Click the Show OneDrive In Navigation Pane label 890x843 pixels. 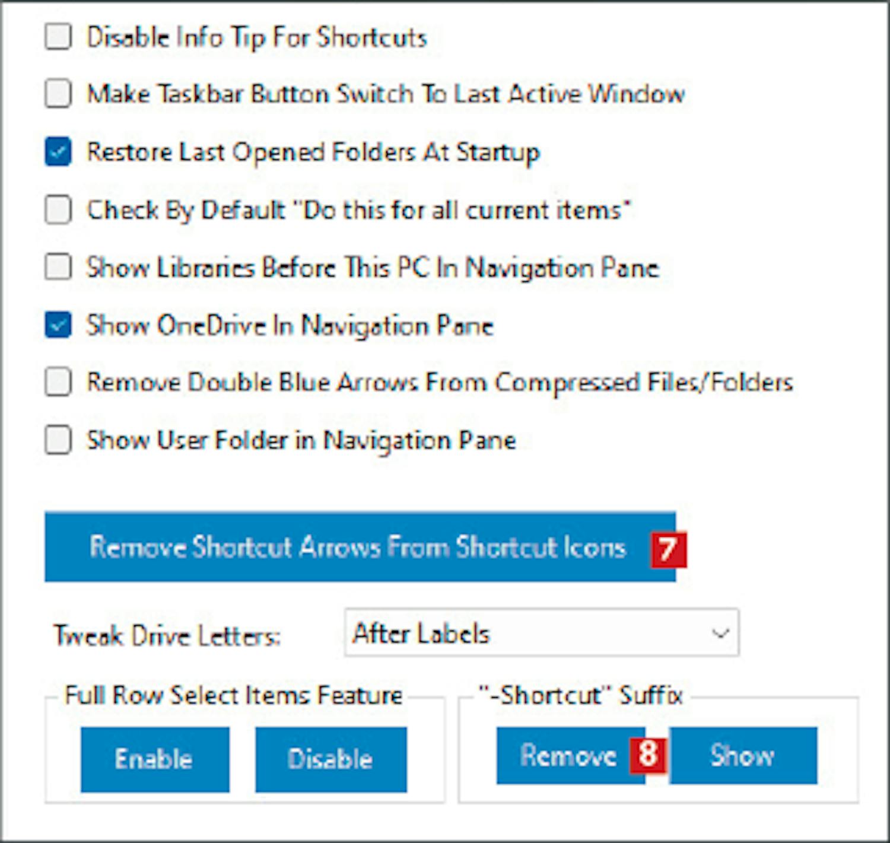[x=290, y=325]
